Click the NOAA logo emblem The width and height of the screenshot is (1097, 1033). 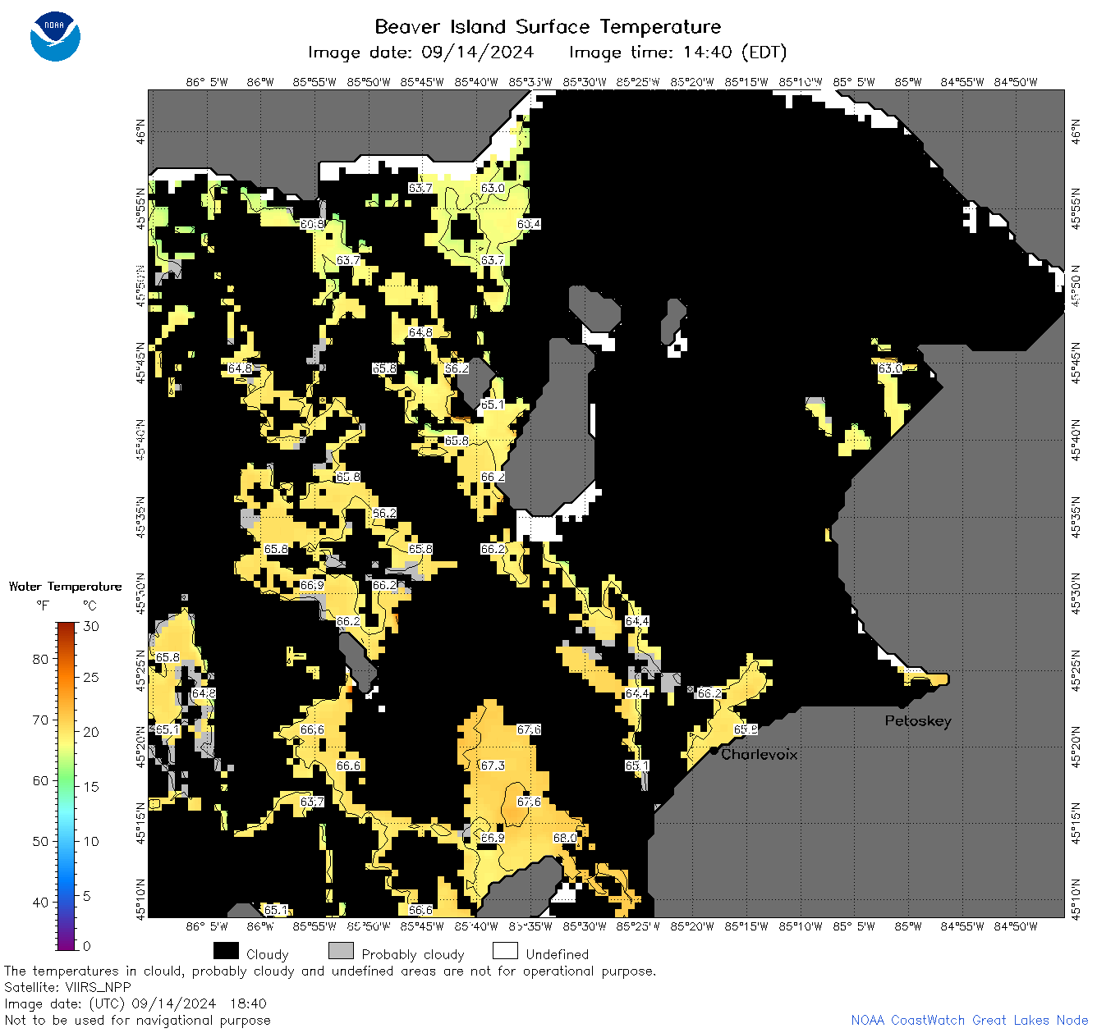click(55, 37)
